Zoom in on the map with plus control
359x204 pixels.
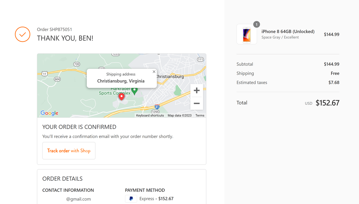(197, 90)
